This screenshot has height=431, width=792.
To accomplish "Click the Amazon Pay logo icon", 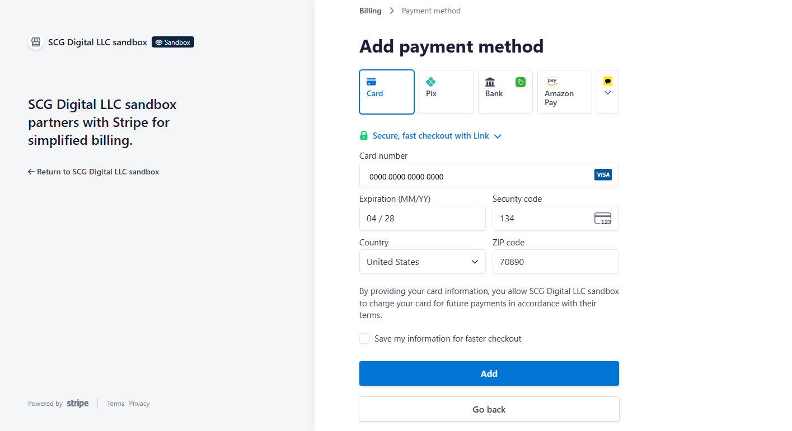I will tap(552, 82).
